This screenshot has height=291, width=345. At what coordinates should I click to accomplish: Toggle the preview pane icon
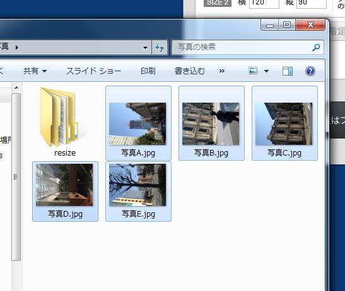288,71
